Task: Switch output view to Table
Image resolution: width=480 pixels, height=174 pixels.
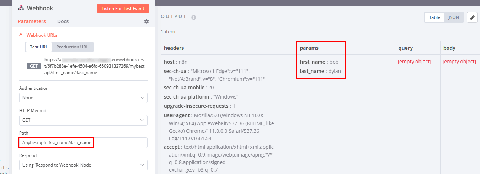Action: click(x=434, y=17)
